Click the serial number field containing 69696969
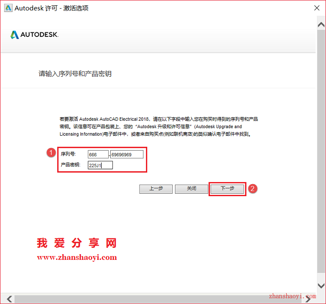326x304 pixels. click(x=127, y=154)
